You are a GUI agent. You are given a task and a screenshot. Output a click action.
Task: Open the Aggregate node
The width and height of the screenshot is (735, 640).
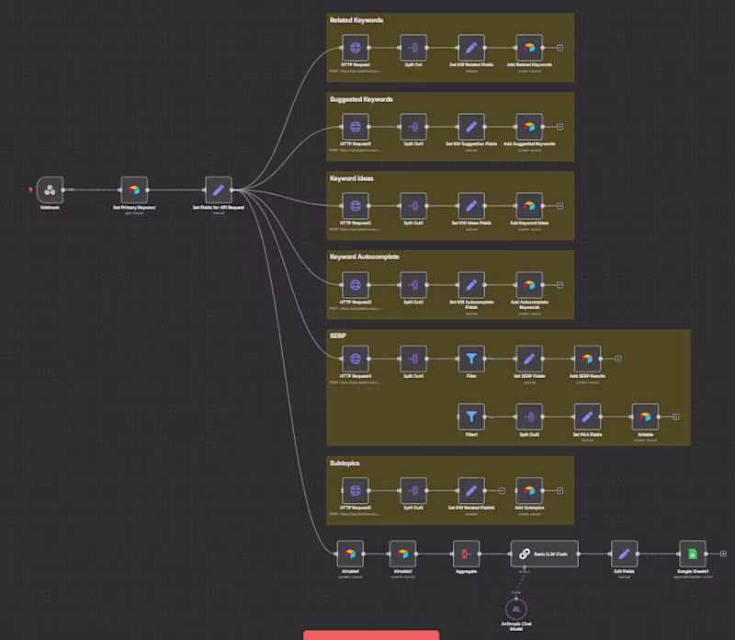[x=466, y=554]
